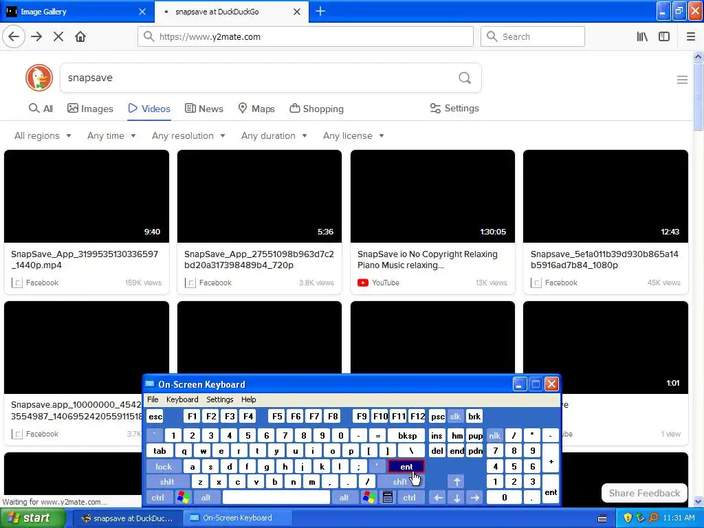Image resolution: width=704 pixels, height=528 pixels.
Task: Go back using the browser back arrow
Action: (14, 36)
